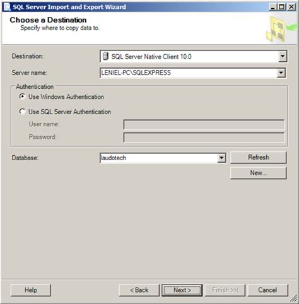Screen dimensions: 299x304
Task: Open Help for the wizard
Action: [31, 290]
